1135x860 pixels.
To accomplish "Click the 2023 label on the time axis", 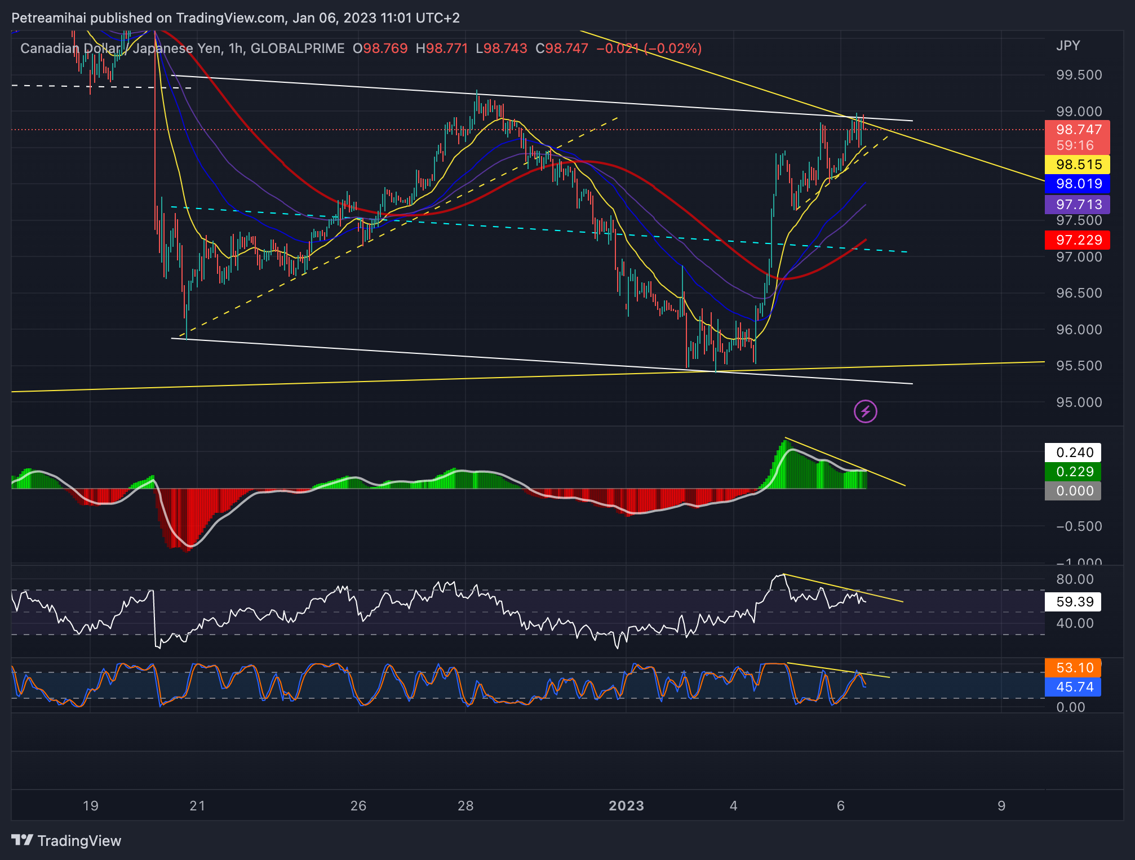I will (626, 806).
